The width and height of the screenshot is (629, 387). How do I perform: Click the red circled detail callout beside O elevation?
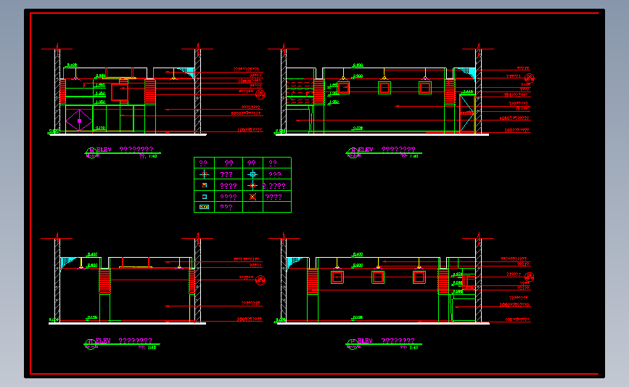tap(260, 280)
